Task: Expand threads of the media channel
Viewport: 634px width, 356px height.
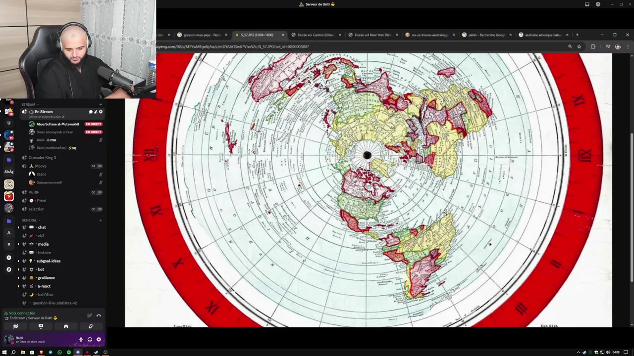Action: pos(19,244)
